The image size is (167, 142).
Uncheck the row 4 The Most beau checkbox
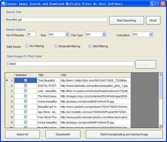[x=26, y=96]
